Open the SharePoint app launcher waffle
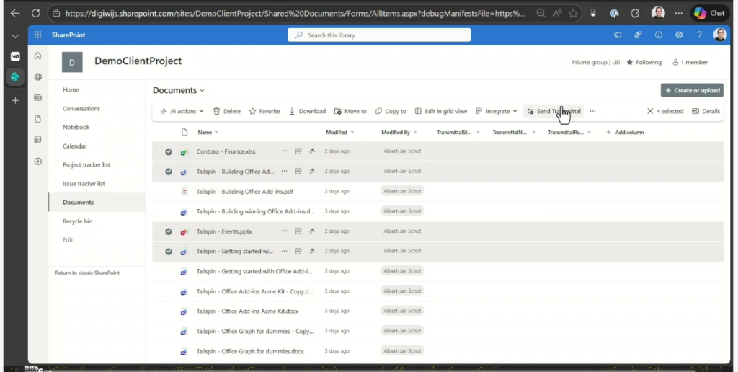738x372 pixels. click(x=38, y=35)
